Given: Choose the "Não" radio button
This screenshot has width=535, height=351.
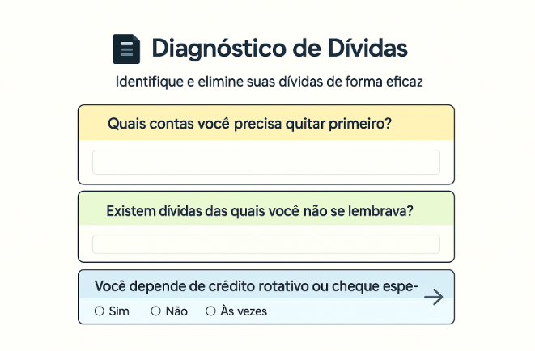Looking at the screenshot, I should click(155, 311).
